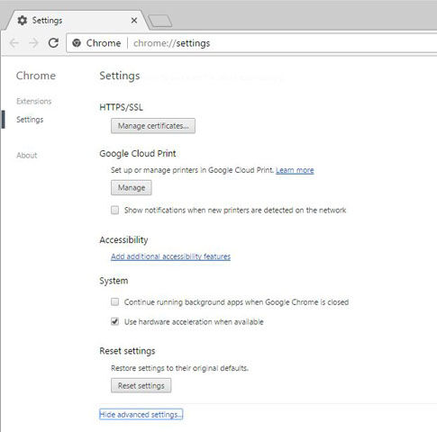Click the System section heading
This screenshot has height=432, width=437.
tap(114, 281)
